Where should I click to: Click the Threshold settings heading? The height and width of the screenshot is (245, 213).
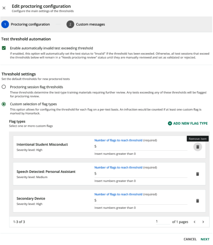[x=18, y=74]
